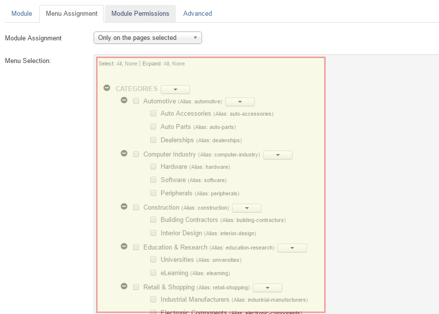Image resolution: width=439 pixels, height=314 pixels.
Task: Click the Universities label
Action: 177,259
